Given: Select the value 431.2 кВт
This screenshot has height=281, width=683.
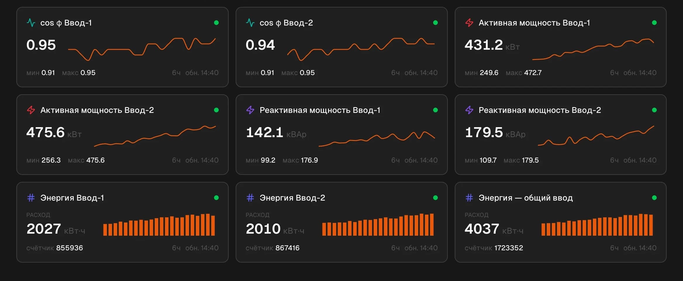Looking at the screenshot, I should pos(492,45).
